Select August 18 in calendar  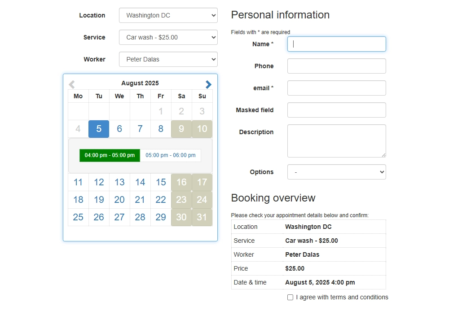click(x=78, y=200)
